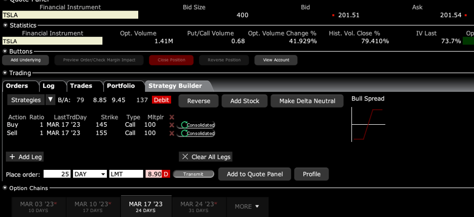Click the Bull Spread payoff diagram

368,124
